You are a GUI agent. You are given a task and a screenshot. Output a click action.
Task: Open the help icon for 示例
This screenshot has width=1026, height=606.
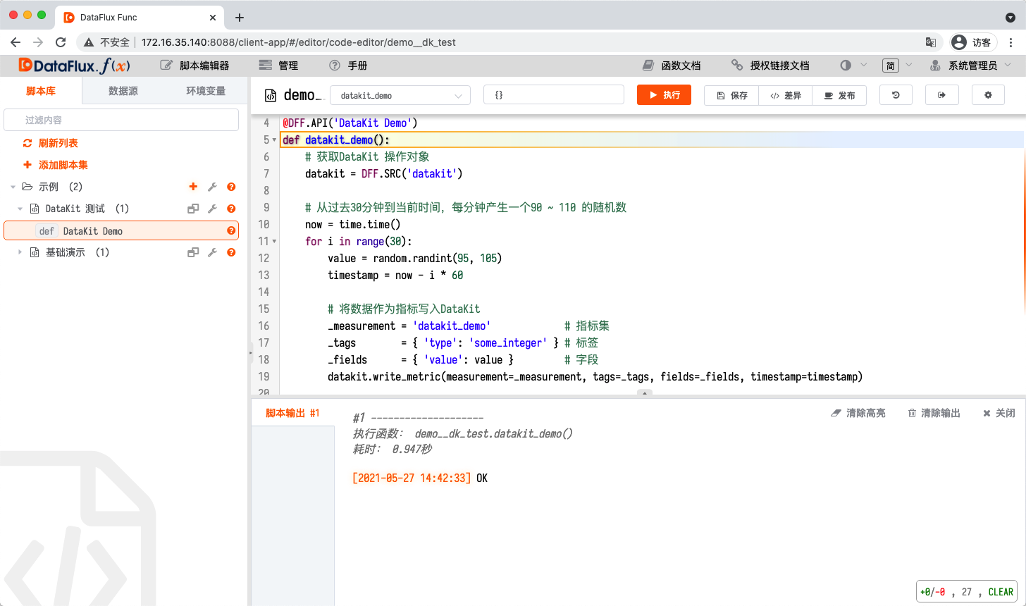(231, 187)
